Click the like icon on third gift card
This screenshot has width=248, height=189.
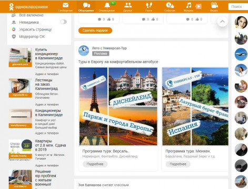(197, 19)
